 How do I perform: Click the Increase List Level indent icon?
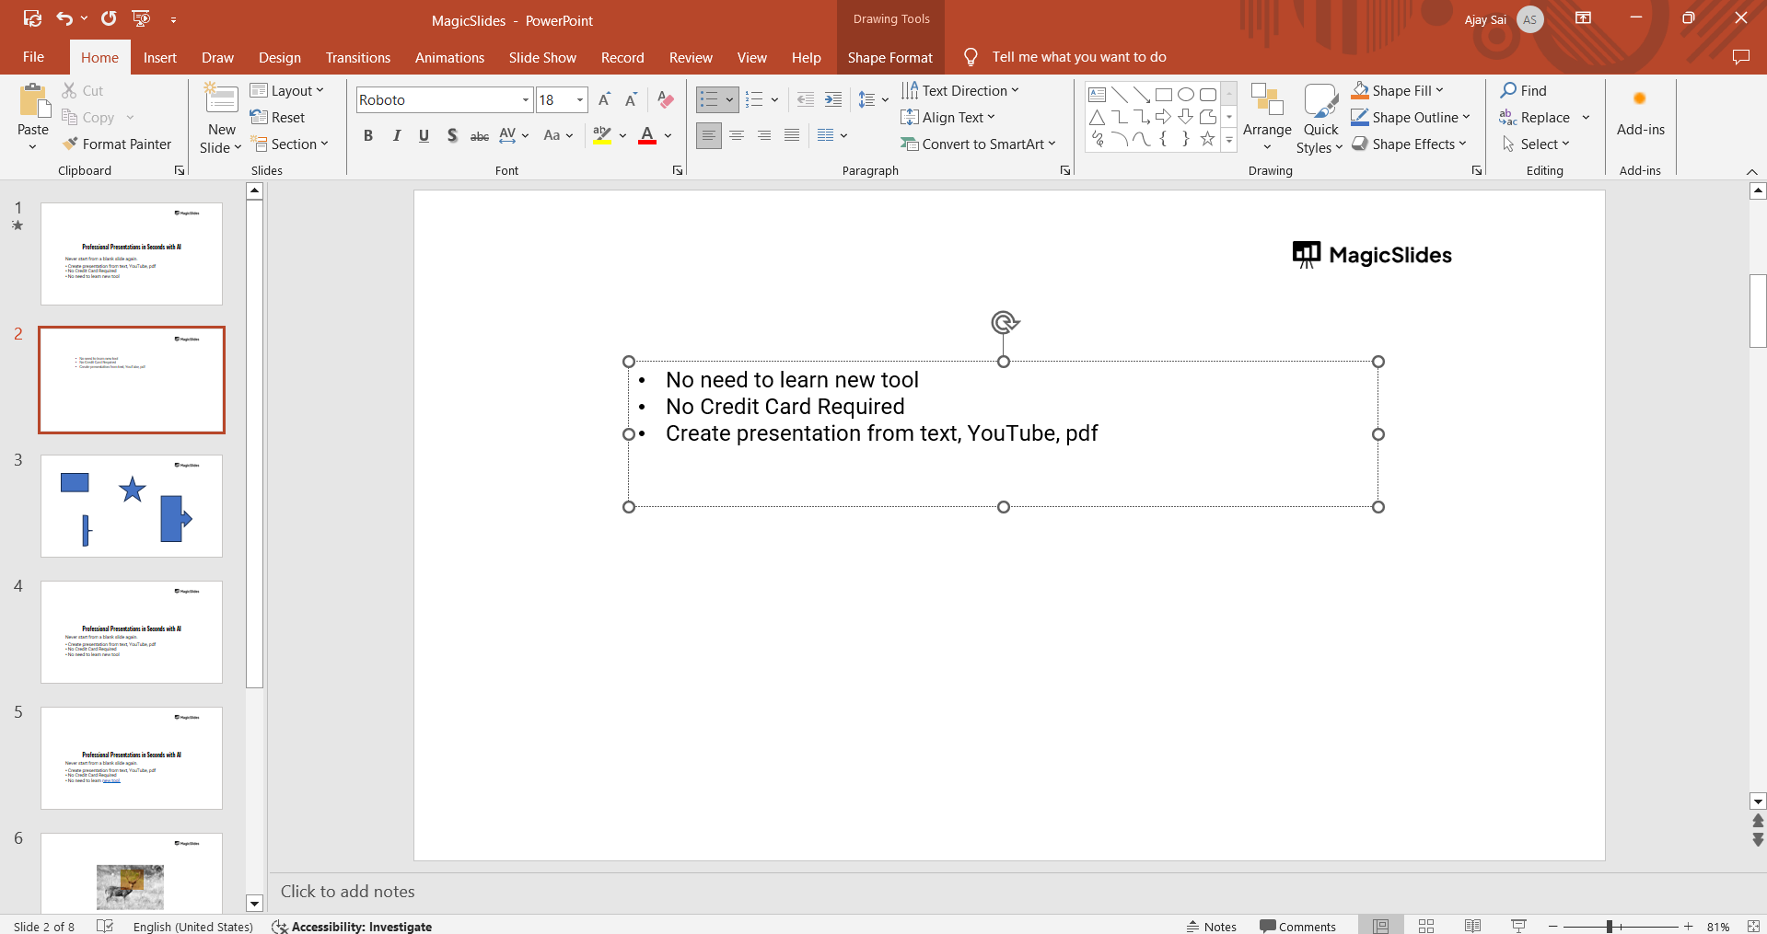coord(833,100)
